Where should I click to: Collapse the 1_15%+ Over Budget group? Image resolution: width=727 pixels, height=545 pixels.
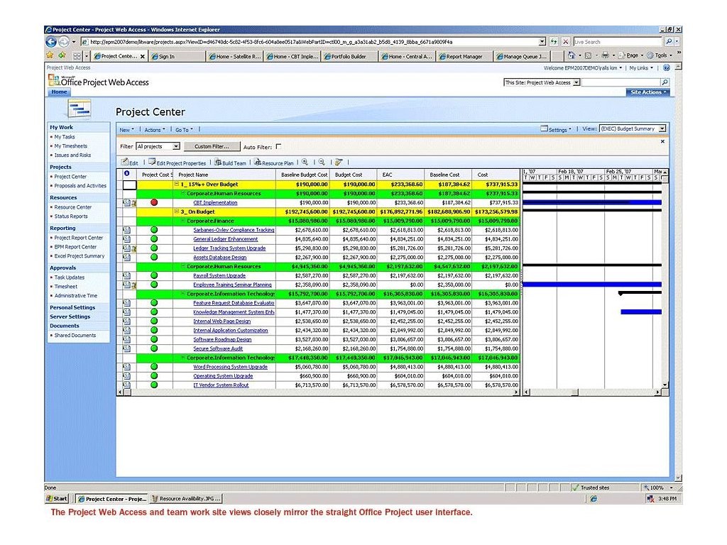[x=177, y=184]
